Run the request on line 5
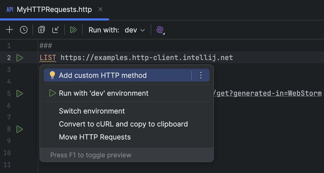The height and width of the screenshot is (173, 324). [19, 93]
